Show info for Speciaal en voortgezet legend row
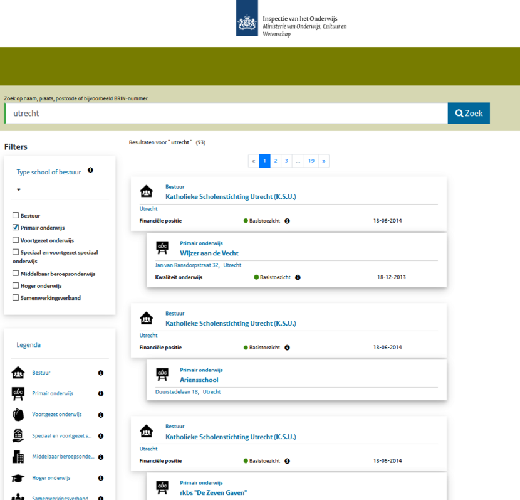Image resolution: width=520 pixels, height=500 pixels. (x=101, y=436)
